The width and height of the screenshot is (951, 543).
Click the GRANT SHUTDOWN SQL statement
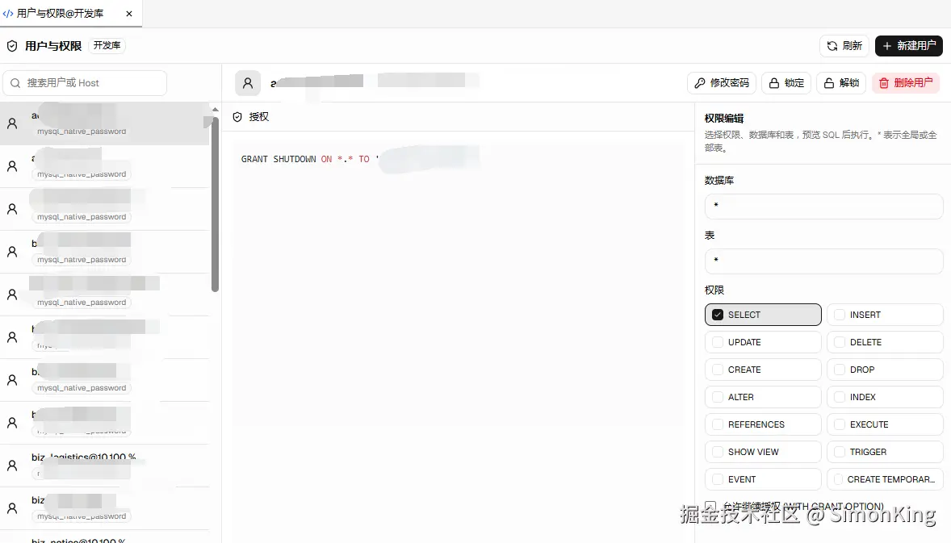(309, 160)
